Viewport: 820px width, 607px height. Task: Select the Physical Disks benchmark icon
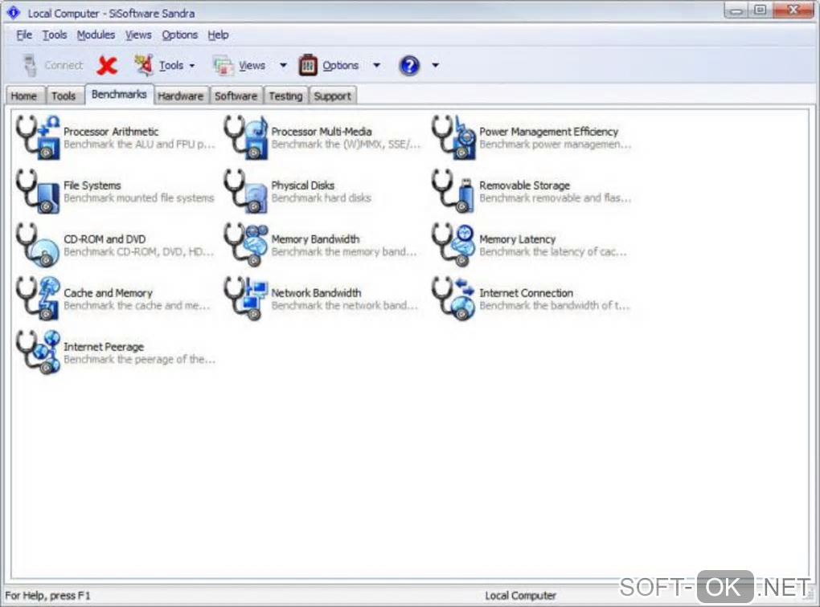click(246, 191)
